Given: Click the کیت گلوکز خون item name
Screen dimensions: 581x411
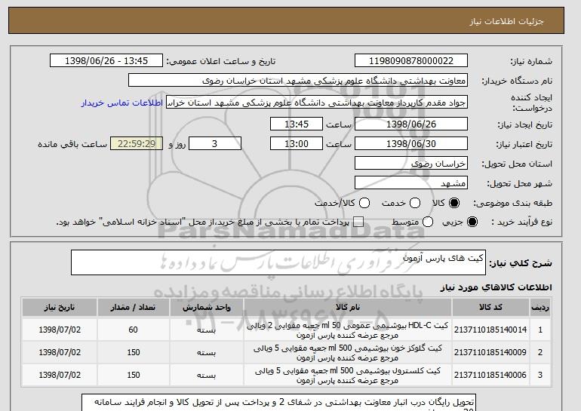Looking at the screenshot, I should [x=348, y=353].
